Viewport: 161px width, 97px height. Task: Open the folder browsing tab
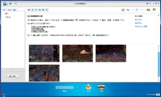coord(14,10)
